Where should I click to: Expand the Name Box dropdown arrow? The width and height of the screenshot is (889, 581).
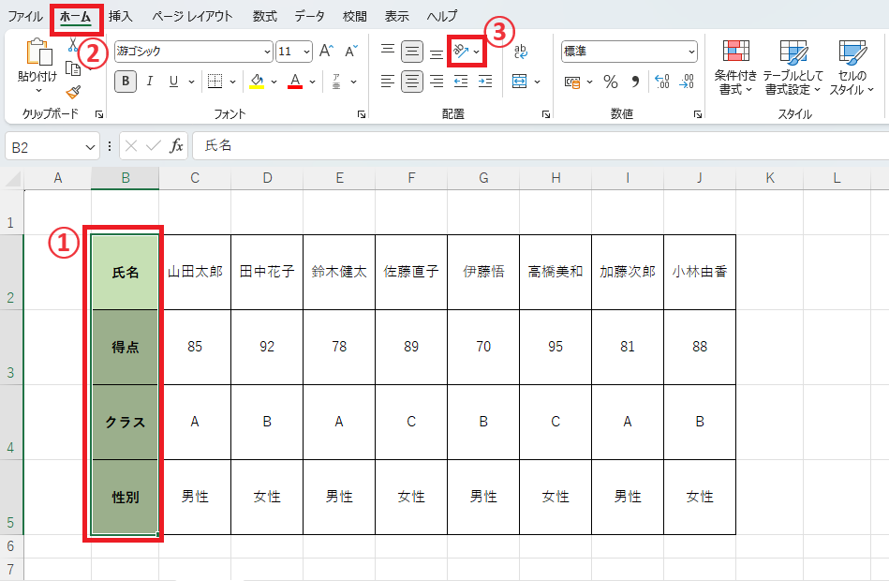(x=90, y=147)
